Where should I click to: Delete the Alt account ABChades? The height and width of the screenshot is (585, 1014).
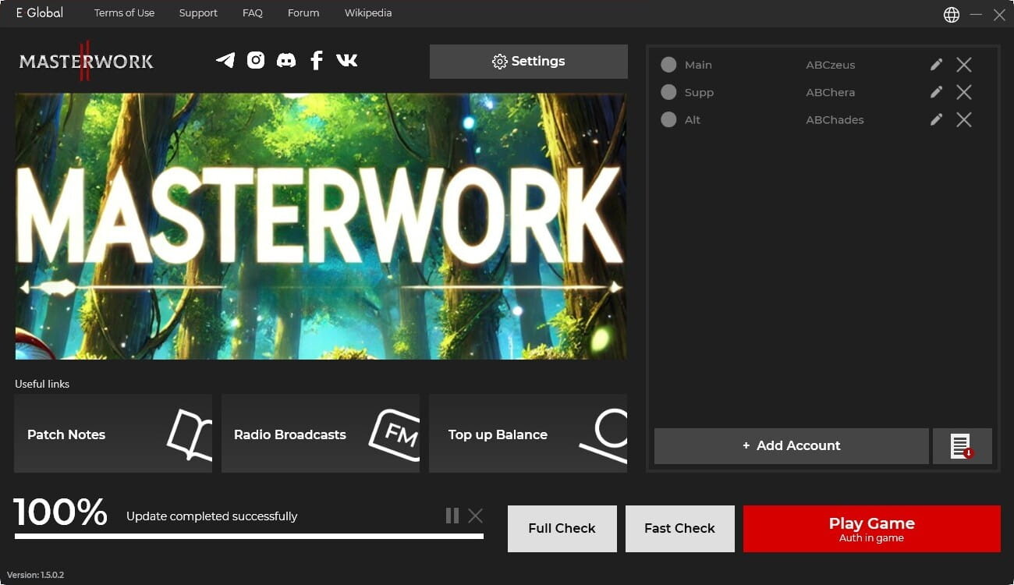click(x=964, y=119)
